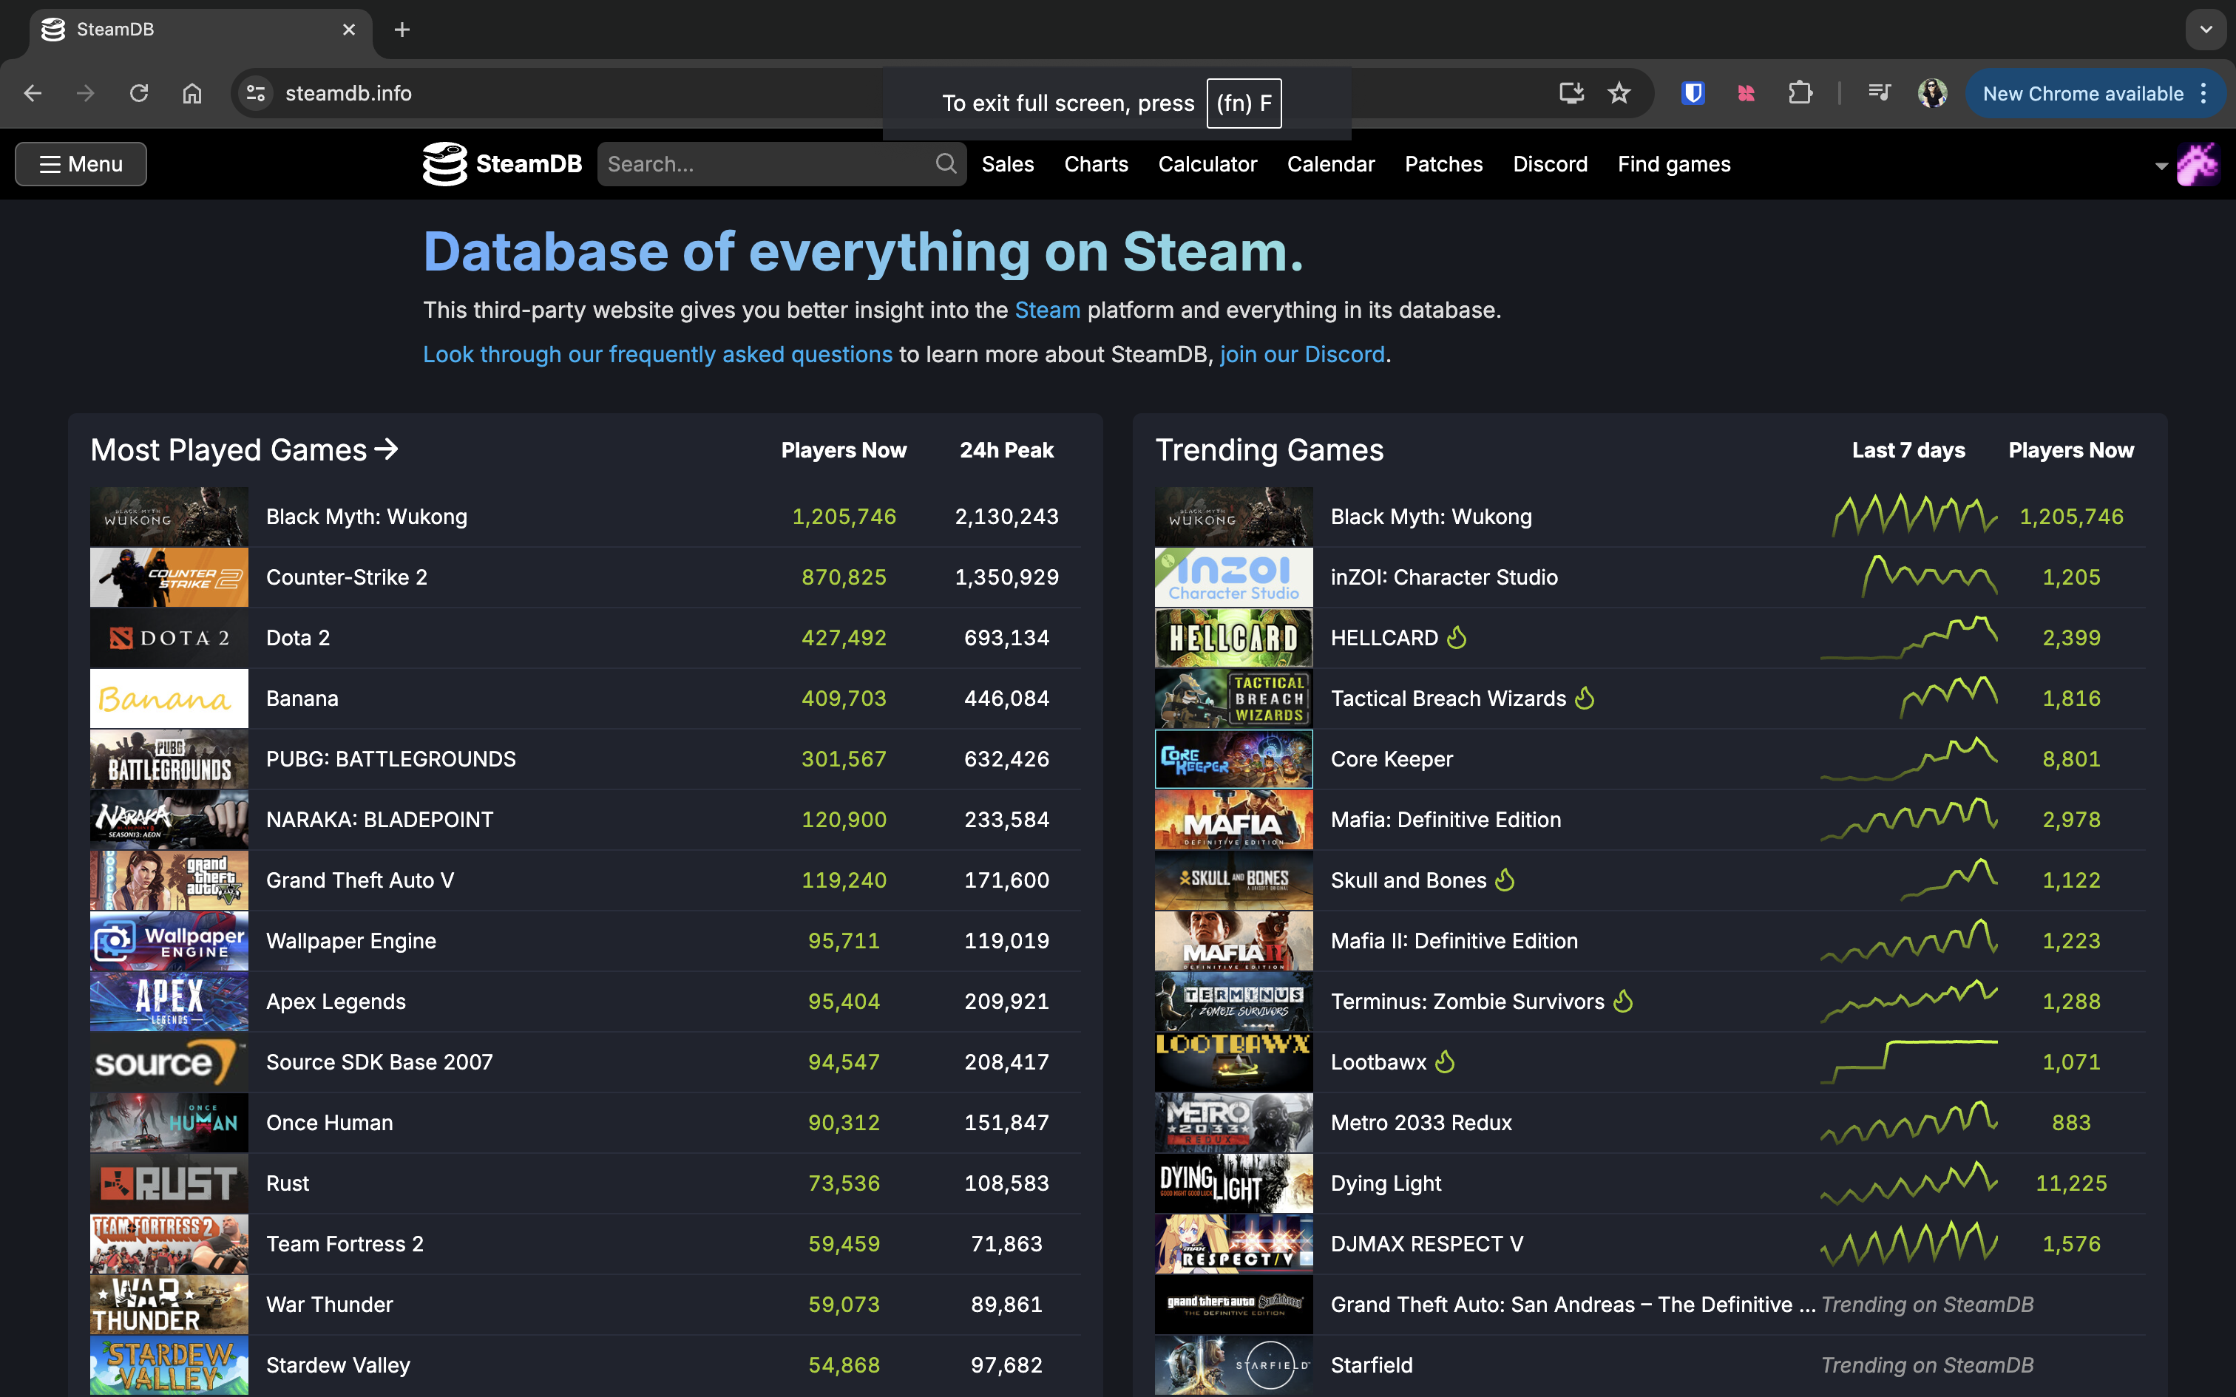The height and width of the screenshot is (1397, 2236).
Task: Open Chrome three-dot menu
Action: point(2203,93)
